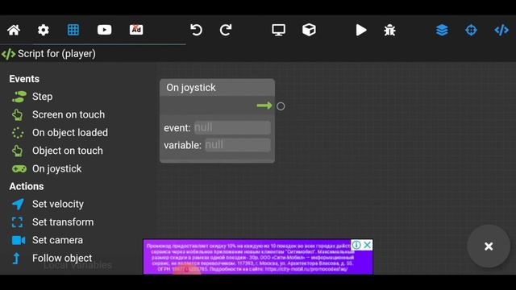Click the crosshair target icon
516x290 pixels.
pos(471,31)
